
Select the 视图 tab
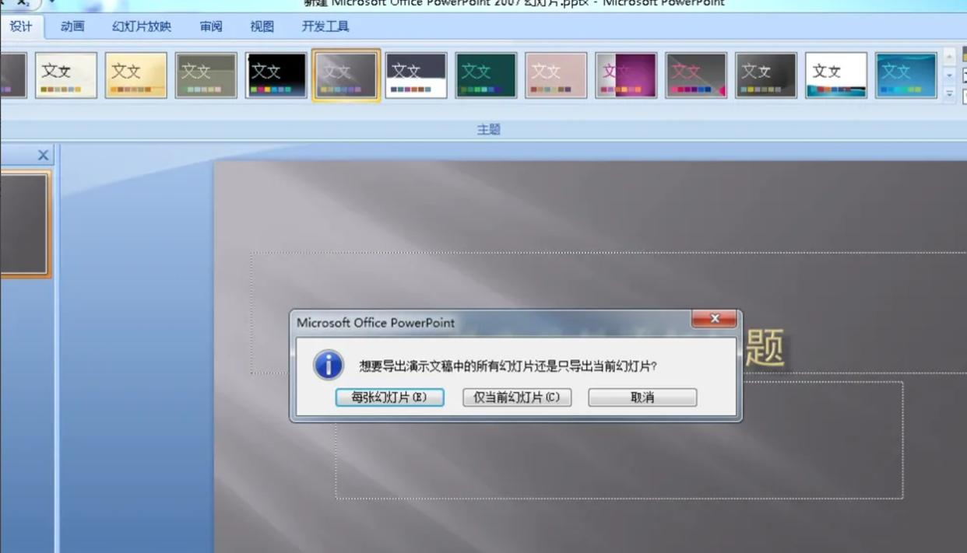click(262, 26)
